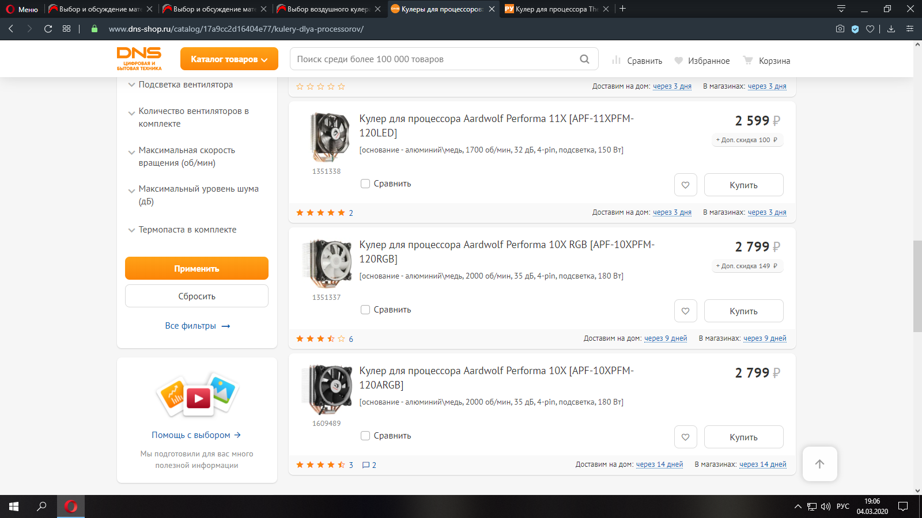Open the Сравнить comparison page in header
This screenshot has height=518, width=922.
click(637, 60)
